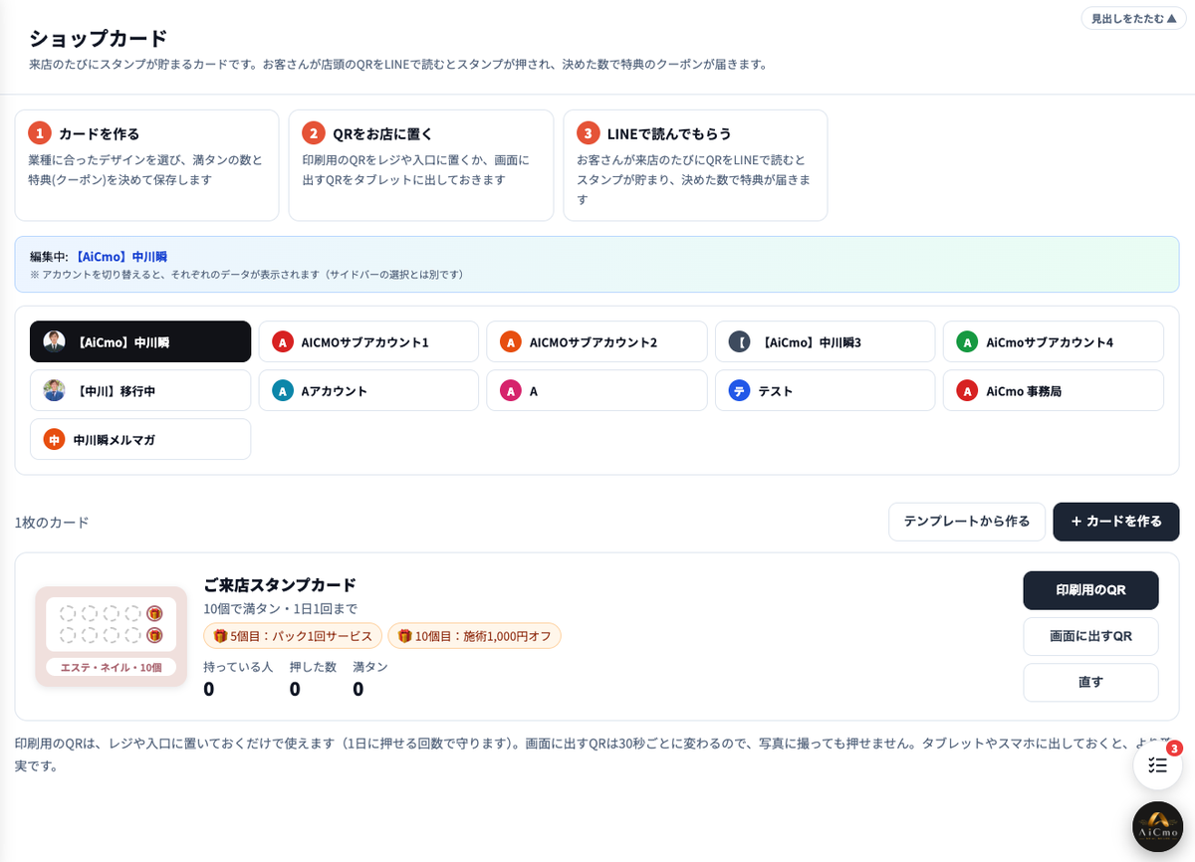The image size is (1195, 862).
Task: Click the teal A avatar of Aアカウント
Action: pyautogui.click(x=283, y=390)
